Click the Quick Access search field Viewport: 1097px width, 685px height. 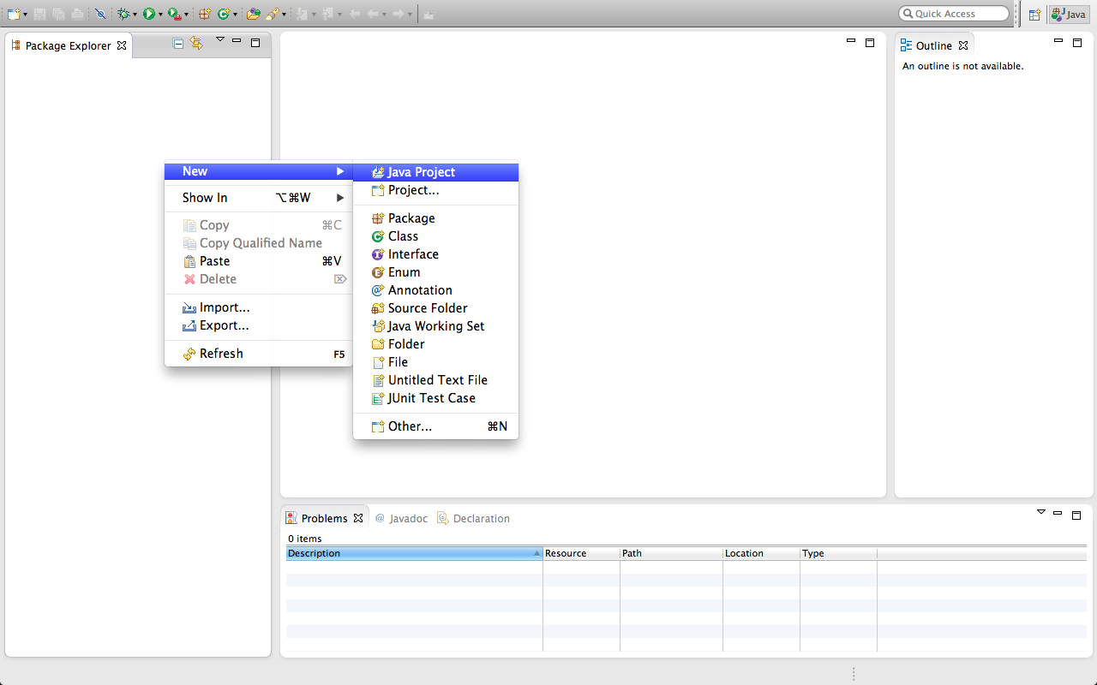[954, 14]
